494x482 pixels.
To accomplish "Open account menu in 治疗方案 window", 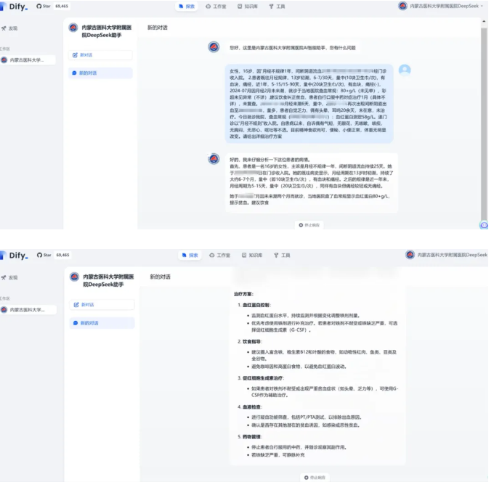I will click(447, 255).
